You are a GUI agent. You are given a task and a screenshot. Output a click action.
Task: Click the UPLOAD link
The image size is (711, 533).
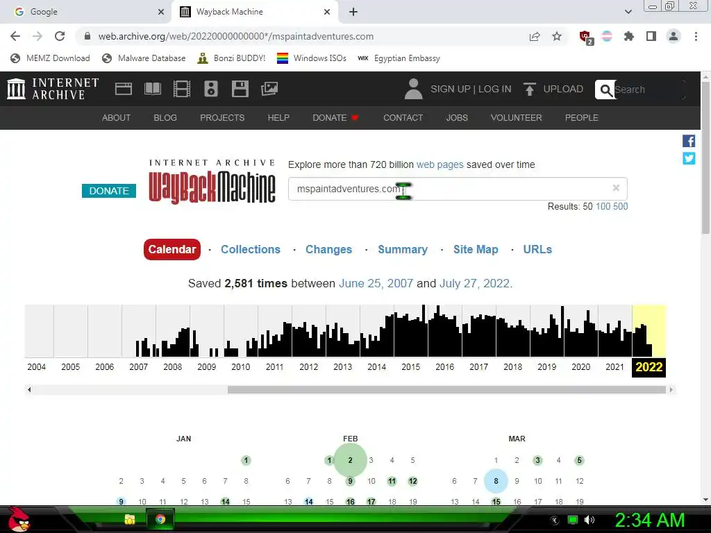[x=563, y=89]
